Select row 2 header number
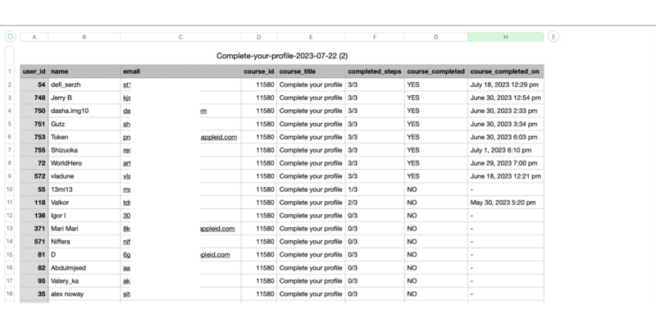Screen dimensions: 656x328 pos(10,84)
